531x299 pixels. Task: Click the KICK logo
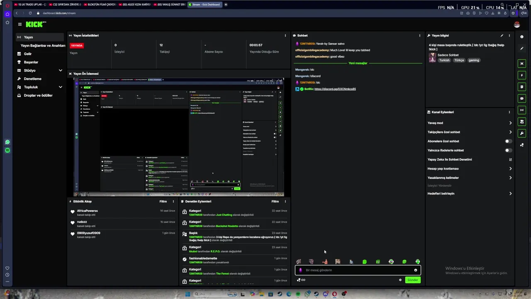click(36, 25)
